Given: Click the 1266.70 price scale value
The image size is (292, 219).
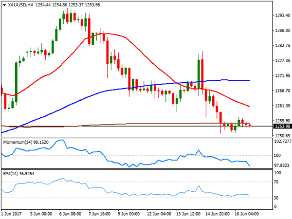Looking at the screenshot, I should [282, 91].
